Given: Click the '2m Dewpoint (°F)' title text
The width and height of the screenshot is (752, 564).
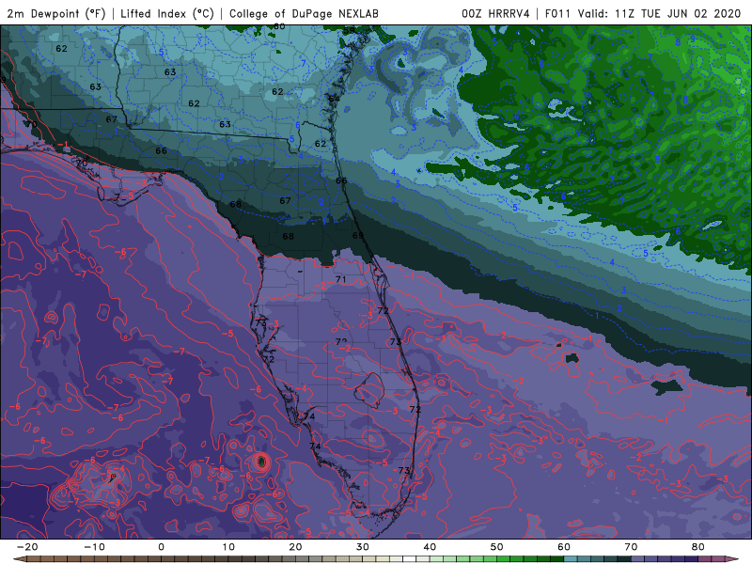Looking at the screenshot, I should (x=56, y=13).
